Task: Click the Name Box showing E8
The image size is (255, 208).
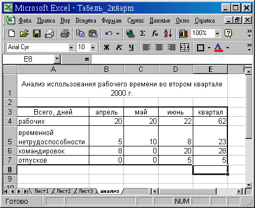Action: coord(28,59)
